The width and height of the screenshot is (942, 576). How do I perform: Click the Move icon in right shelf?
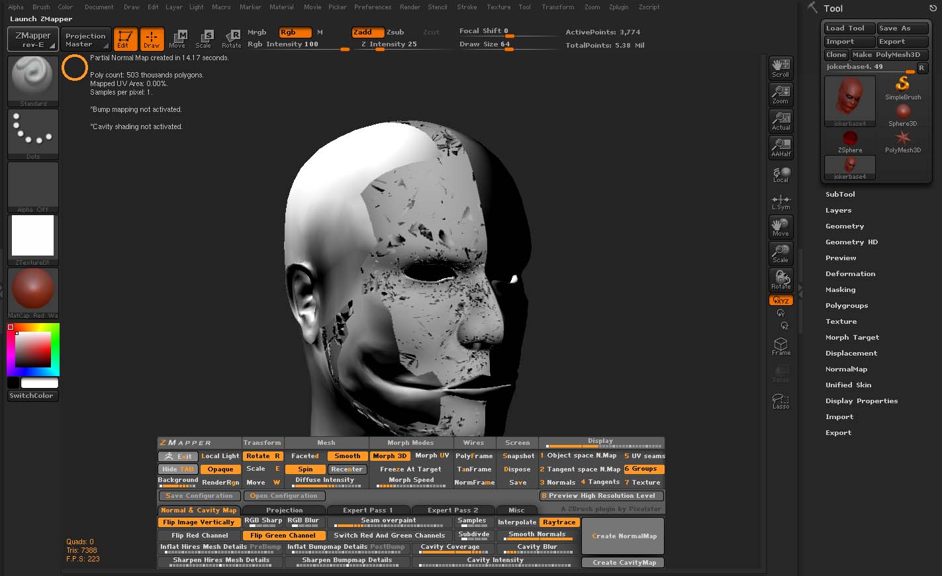pos(780,227)
